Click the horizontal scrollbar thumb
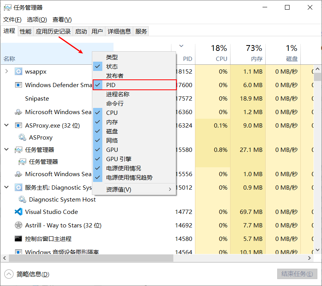 pos(91,258)
